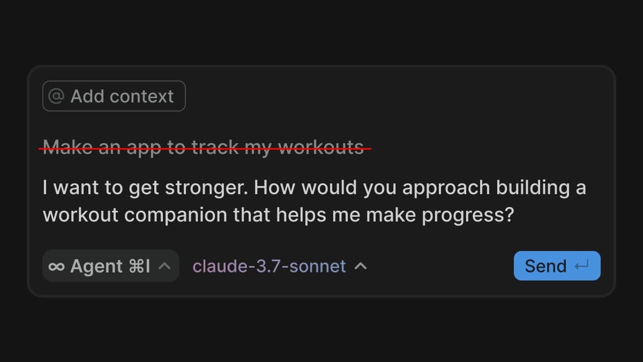Click Add context
This screenshot has width=643, height=362.
(x=114, y=95)
